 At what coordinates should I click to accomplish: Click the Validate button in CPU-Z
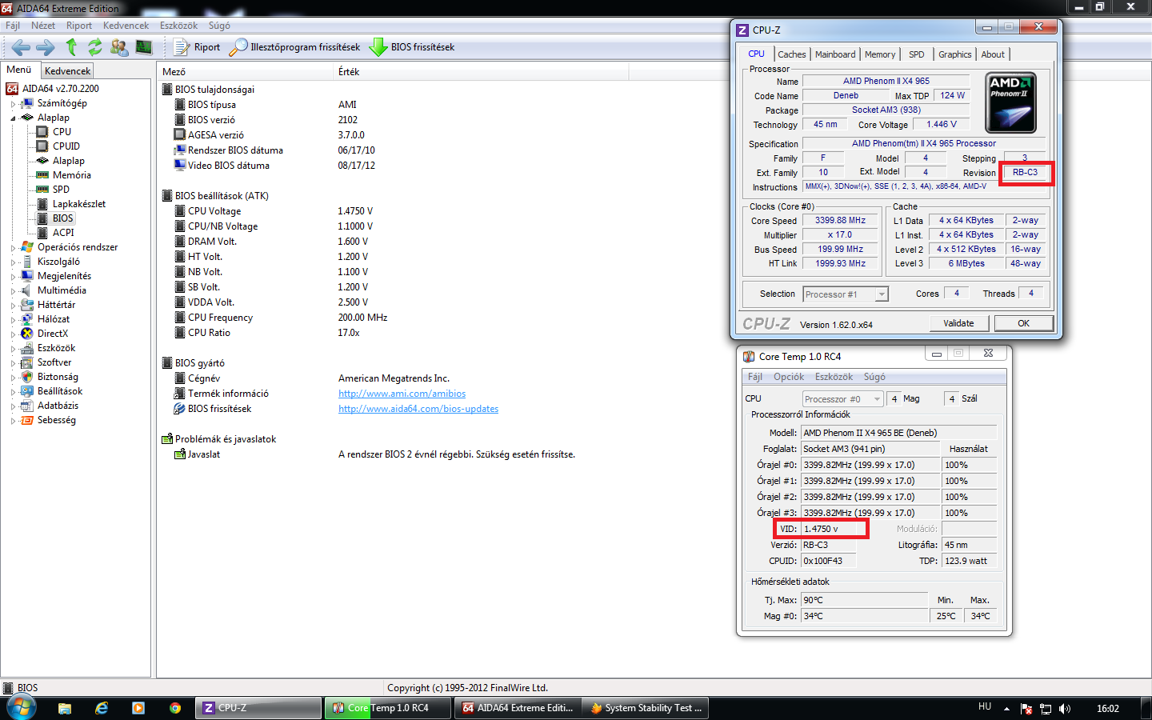tap(958, 323)
